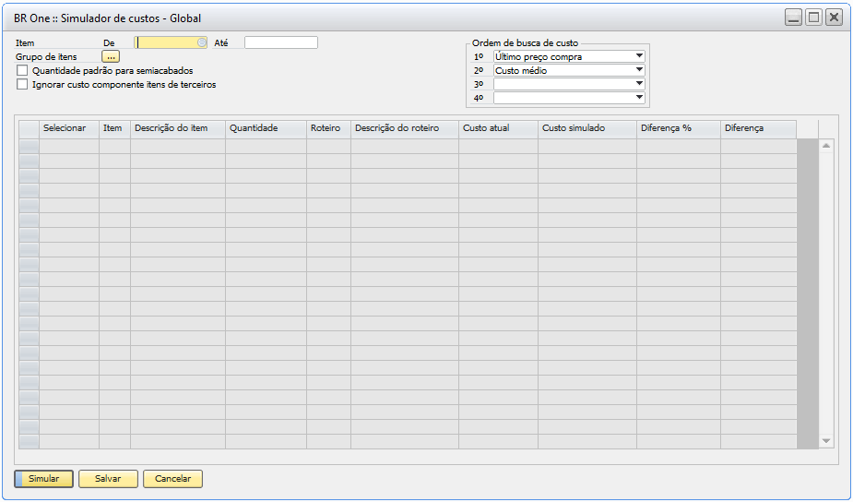The height and width of the screenshot is (502, 853).
Task: Enable Quantidade padrão para semiacabados checkbox
Action: coord(22,70)
